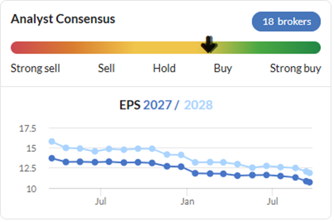Click last light-blue 2028 data point
334x222 pixels.
[310, 173]
